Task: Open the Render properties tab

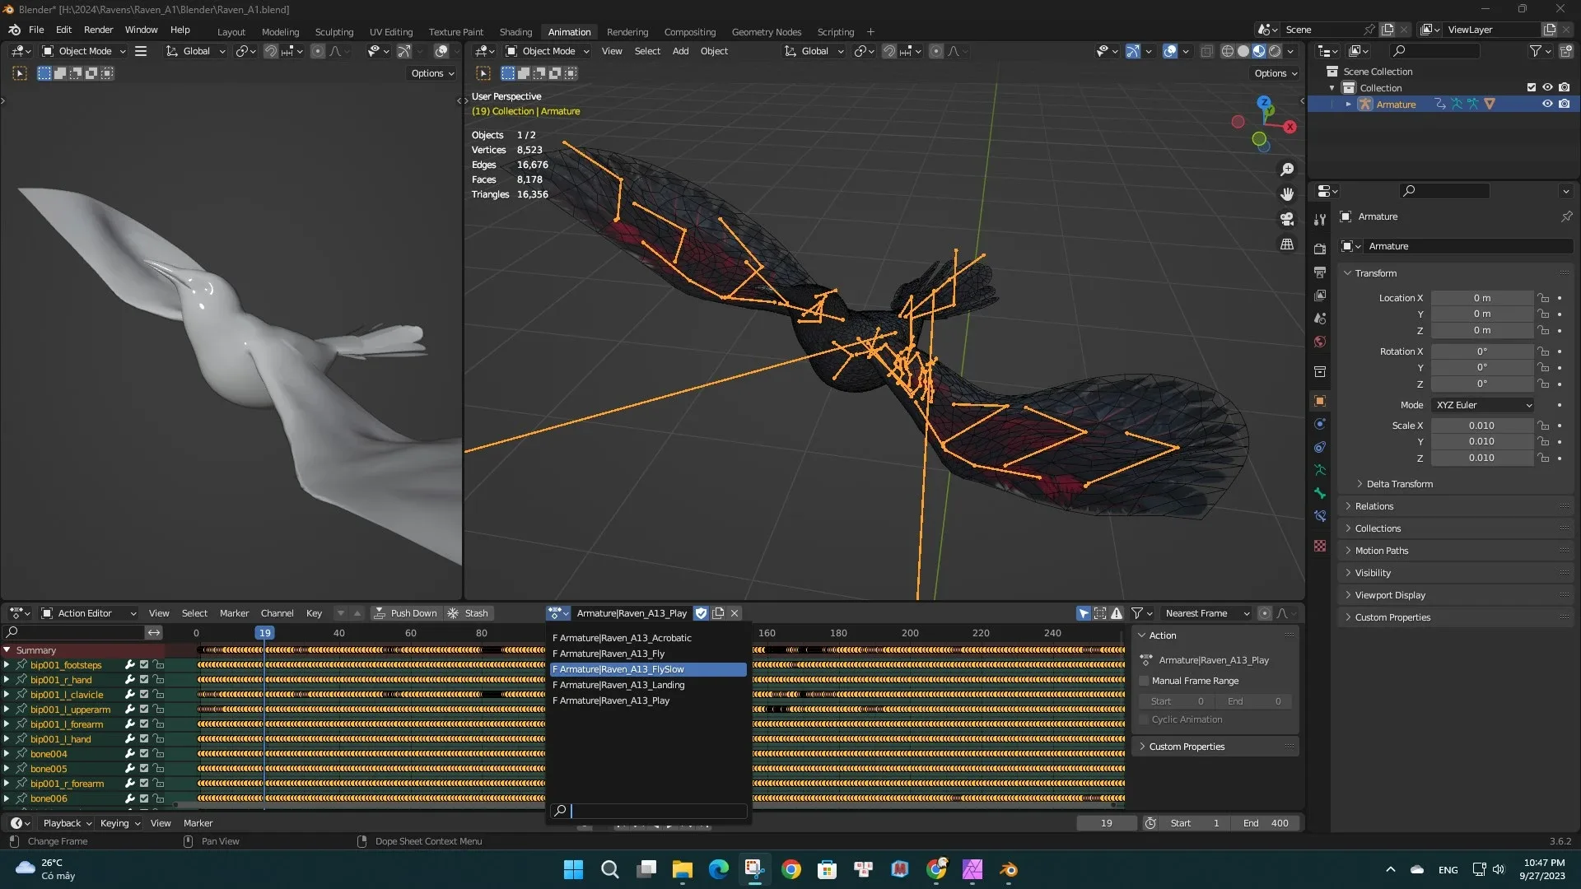Action: (x=1320, y=249)
